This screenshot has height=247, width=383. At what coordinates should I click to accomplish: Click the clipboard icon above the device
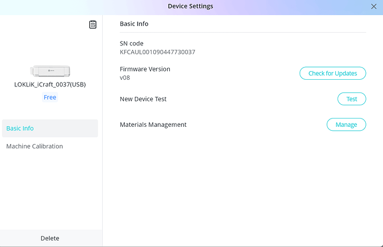coord(93,24)
